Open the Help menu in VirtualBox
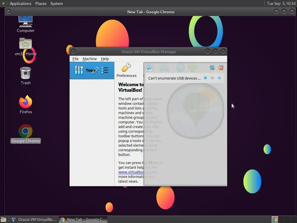This screenshot has height=223, width=297. (x=105, y=59)
